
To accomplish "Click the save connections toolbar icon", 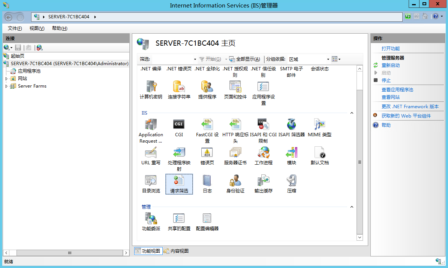I will pyautogui.click(x=18, y=48).
